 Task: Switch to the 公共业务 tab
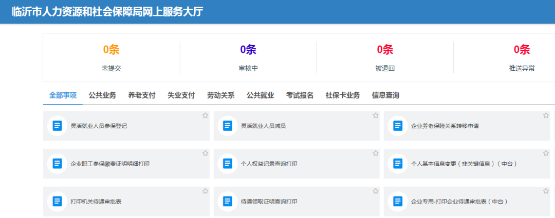[x=102, y=95]
